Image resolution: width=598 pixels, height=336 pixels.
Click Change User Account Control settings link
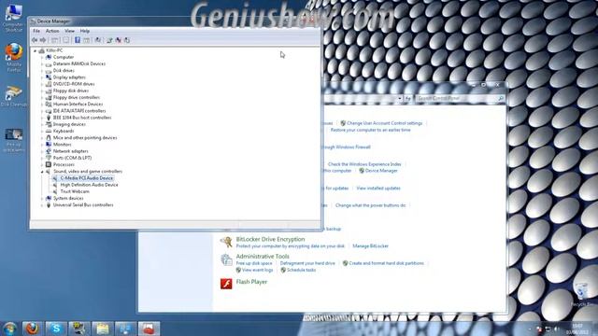point(384,123)
